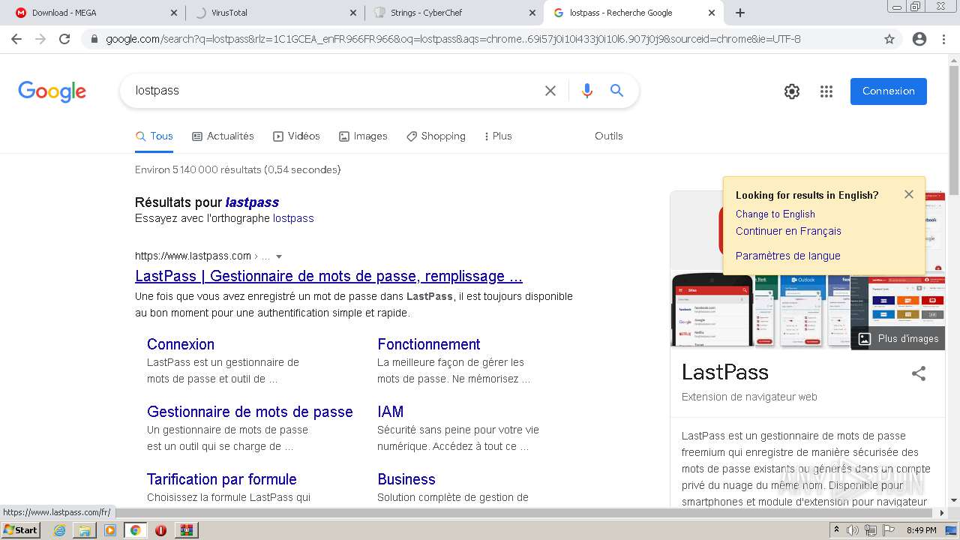The image size is (960, 540).
Task: Select the Tous search filter
Action: point(154,136)
